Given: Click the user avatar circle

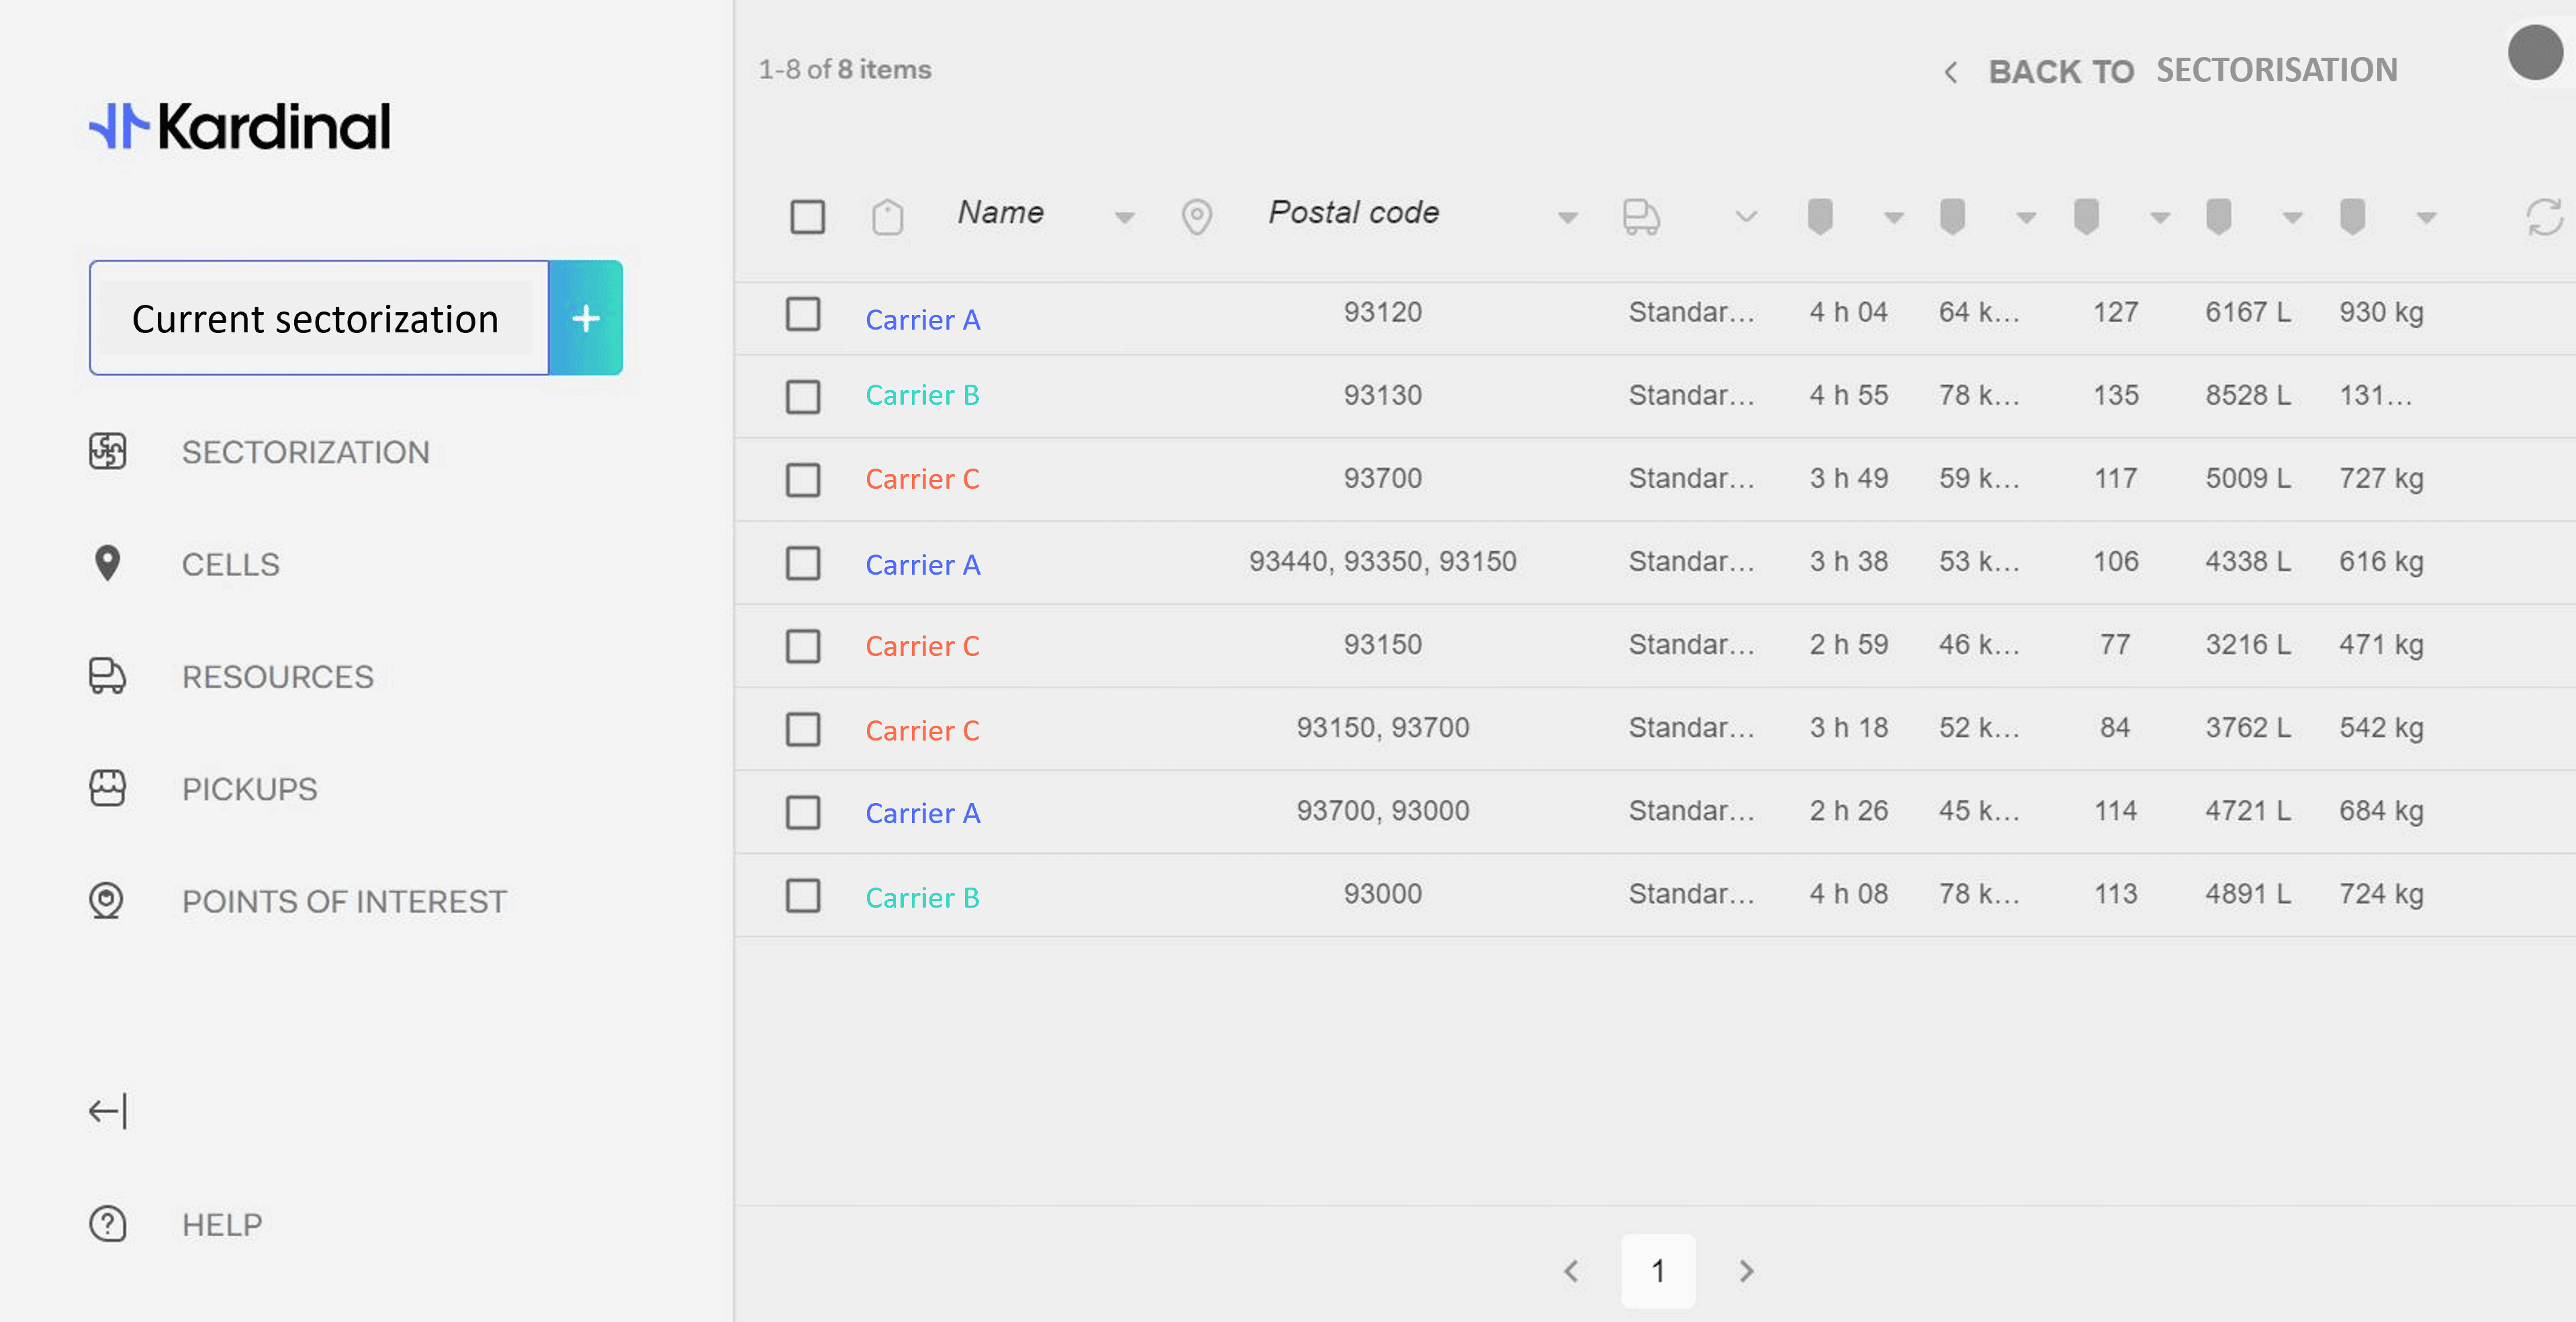Looking at the screenshot, I should click(2535, 53).
